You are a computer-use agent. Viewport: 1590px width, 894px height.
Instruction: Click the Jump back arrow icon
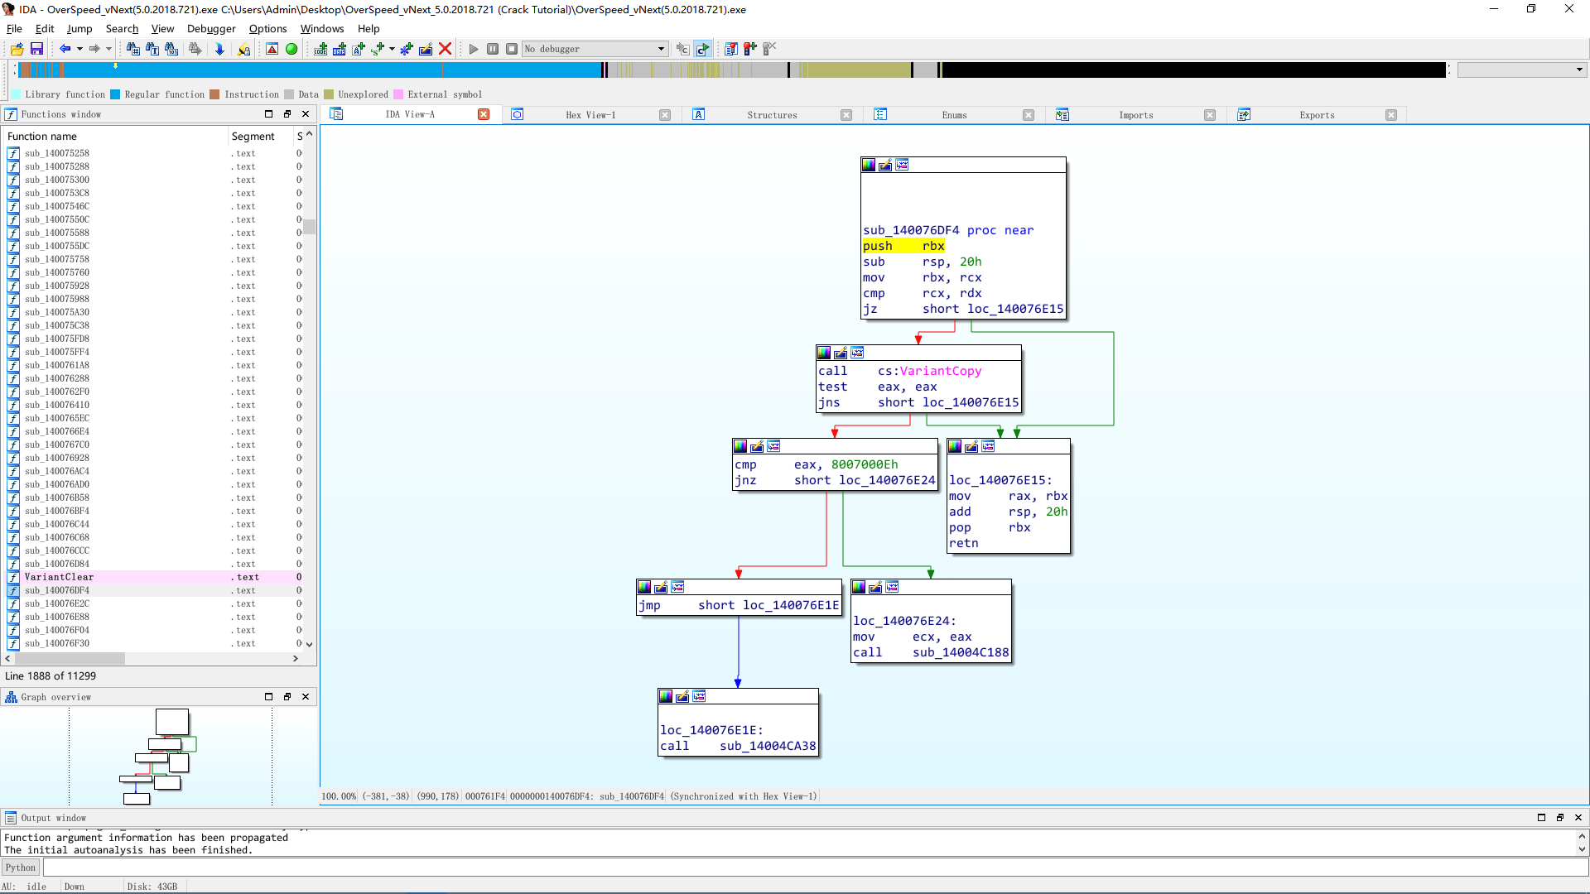click(x=65, y=49)
